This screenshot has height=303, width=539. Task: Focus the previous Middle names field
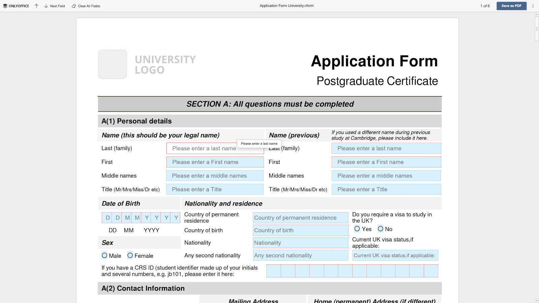click(x=386, y=176)
